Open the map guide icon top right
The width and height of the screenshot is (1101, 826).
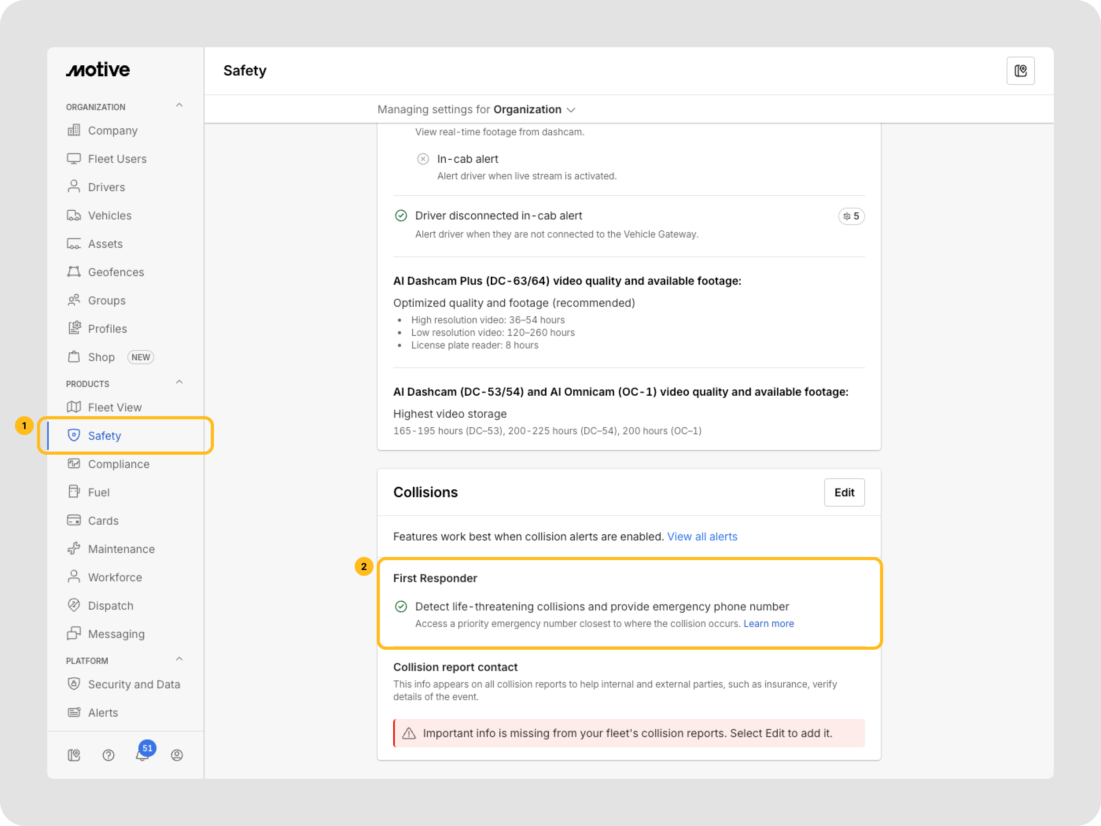coord(1020,71)
